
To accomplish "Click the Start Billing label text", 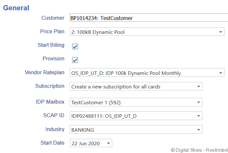I will (51, 45).
